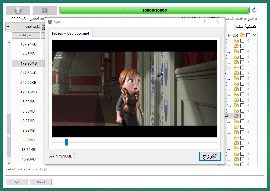Select the 8.09MB file row

28,102
